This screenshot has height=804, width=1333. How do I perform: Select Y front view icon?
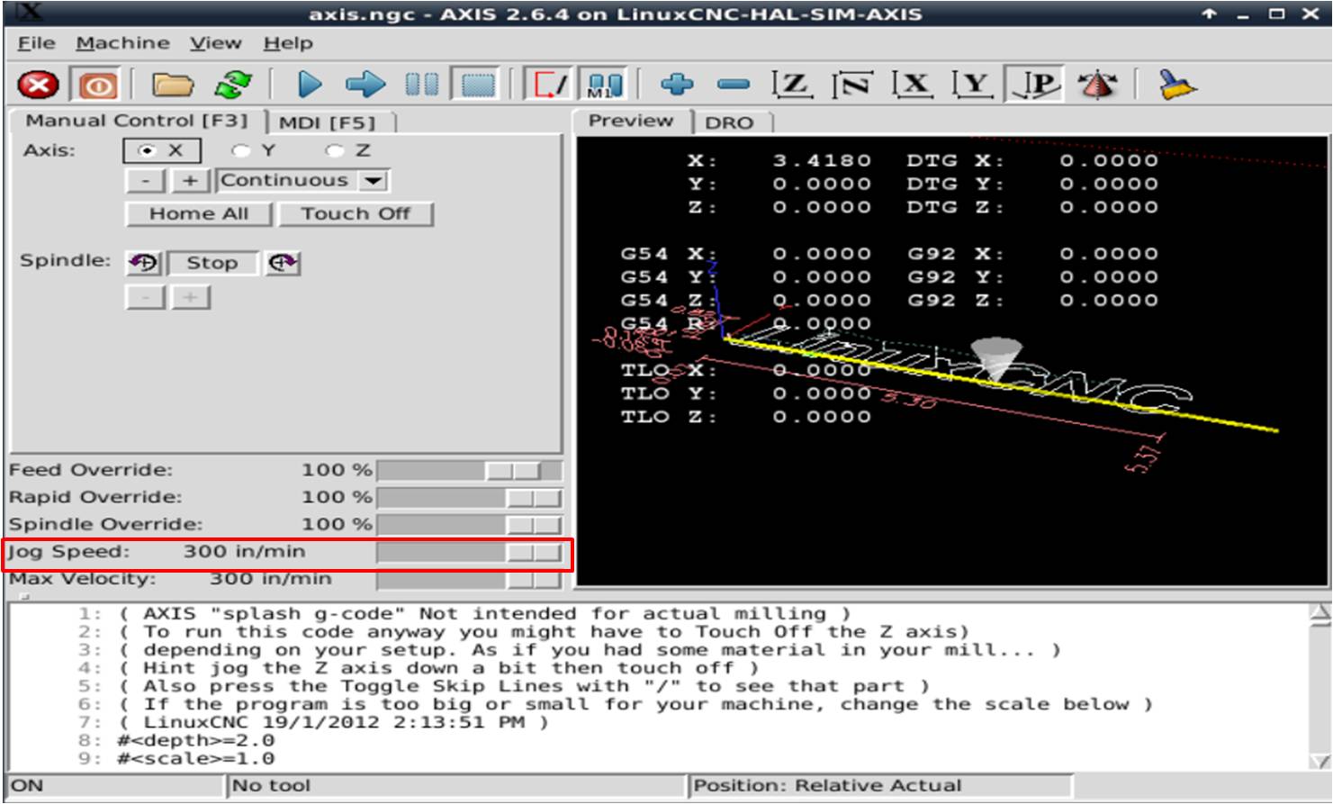[x=973, y=86]
